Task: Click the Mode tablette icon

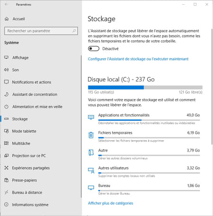Action: 6,131
